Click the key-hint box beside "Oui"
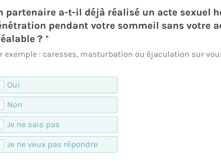The height and width of the screenshot is (165, 221). point(1,85)
